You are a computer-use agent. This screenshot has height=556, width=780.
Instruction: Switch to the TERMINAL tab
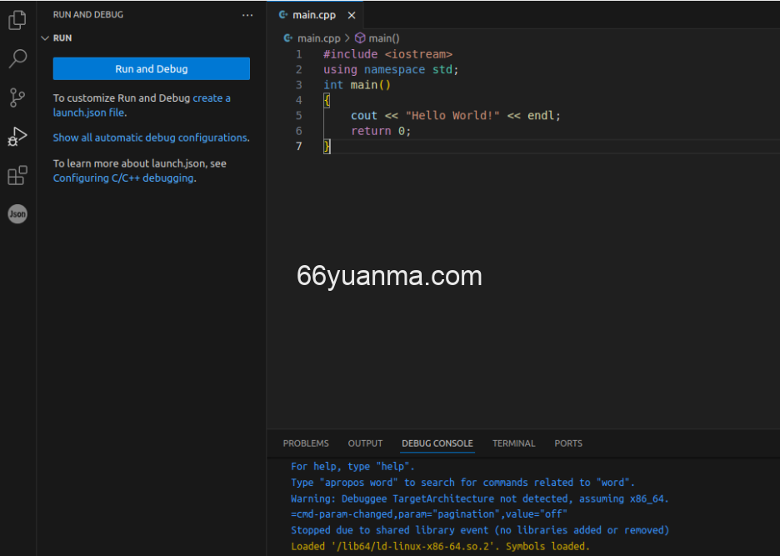click(513, 443)
